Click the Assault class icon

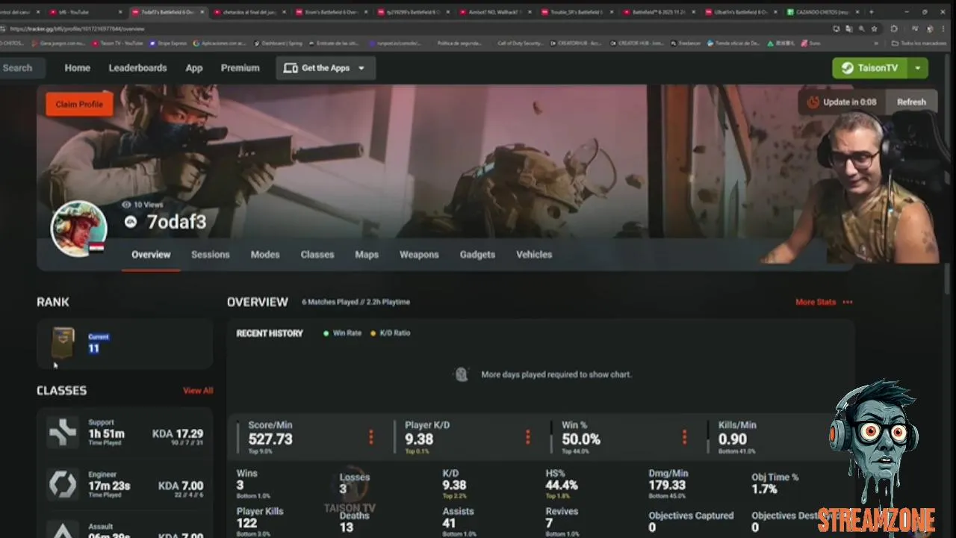[x=63, y=531]
